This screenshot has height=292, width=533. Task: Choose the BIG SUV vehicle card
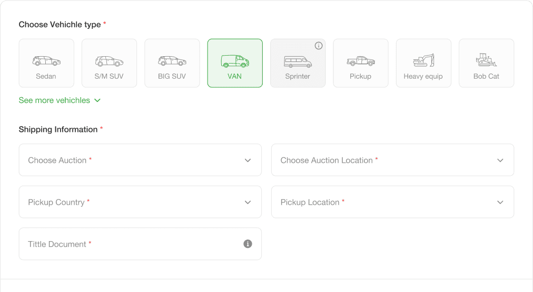(x=172, y=63)
